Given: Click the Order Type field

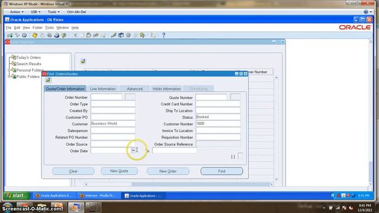Looking at the screenshot, I should tap(113, 104).
